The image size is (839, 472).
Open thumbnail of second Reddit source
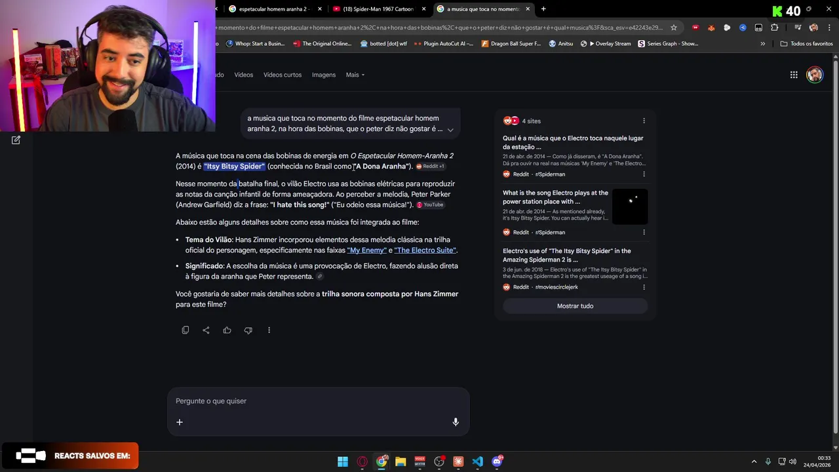coord(630,206)
